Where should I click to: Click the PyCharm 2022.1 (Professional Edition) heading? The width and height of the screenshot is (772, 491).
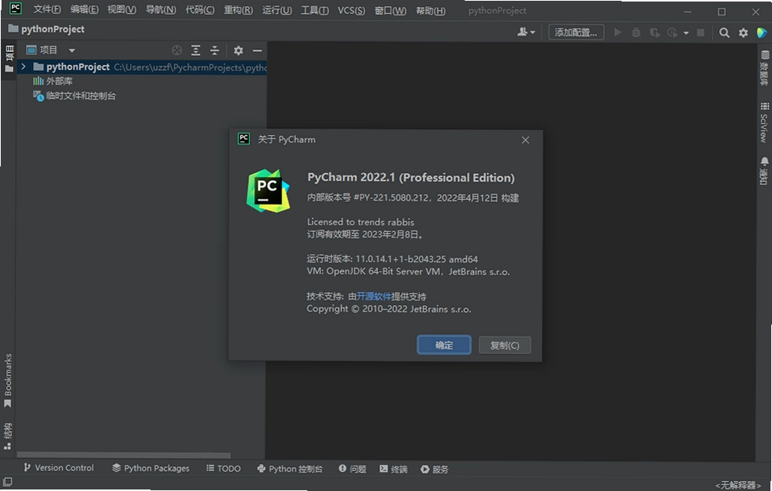tap(411, 178)
